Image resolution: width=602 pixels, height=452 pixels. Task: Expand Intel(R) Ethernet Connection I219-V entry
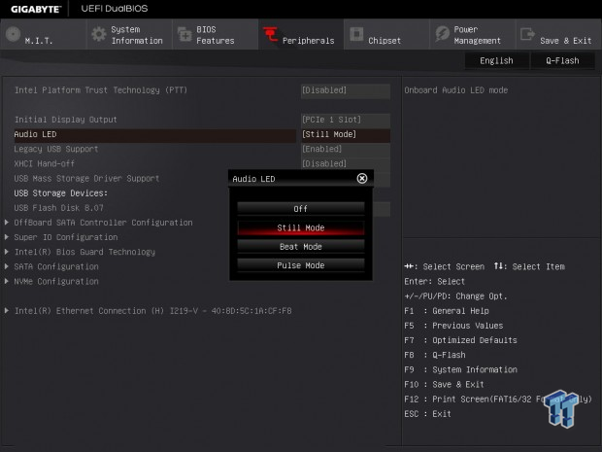pos(152,310)
